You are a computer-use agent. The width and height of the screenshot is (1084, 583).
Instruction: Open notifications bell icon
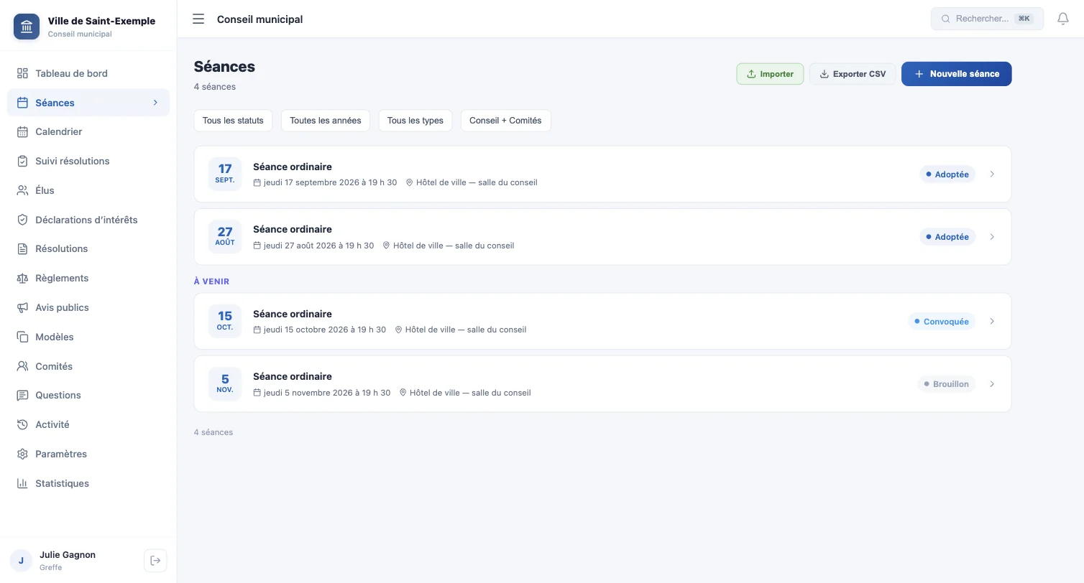(1063, 19)
